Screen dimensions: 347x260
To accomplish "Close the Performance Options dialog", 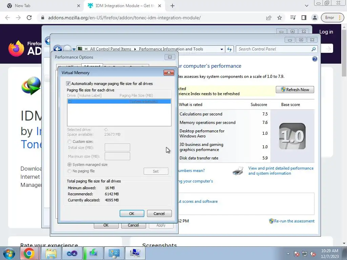I will [170, 57].
